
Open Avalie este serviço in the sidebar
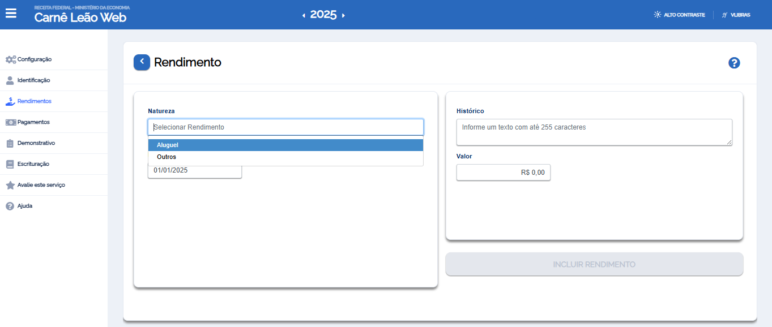(54, 185)
